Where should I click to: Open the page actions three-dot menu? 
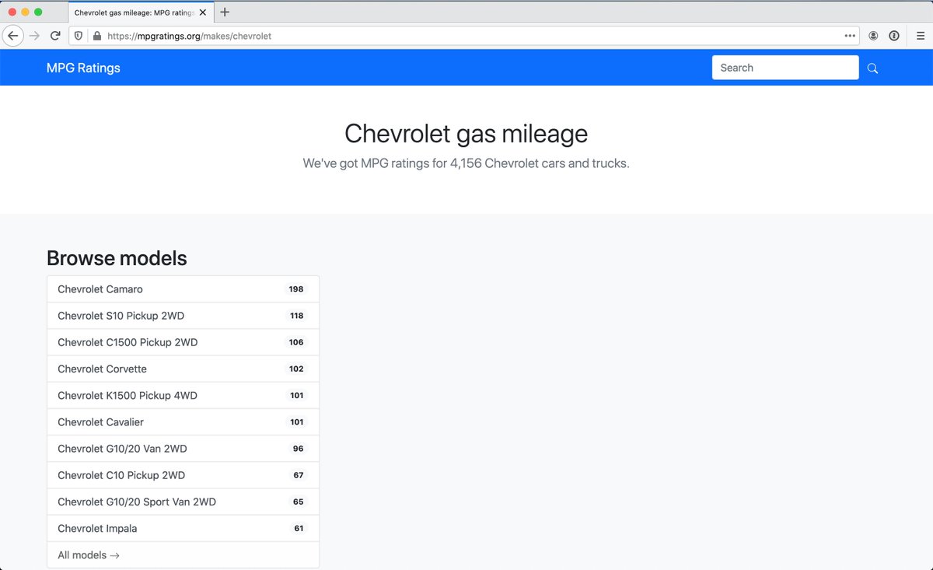(x=850, y=36)
